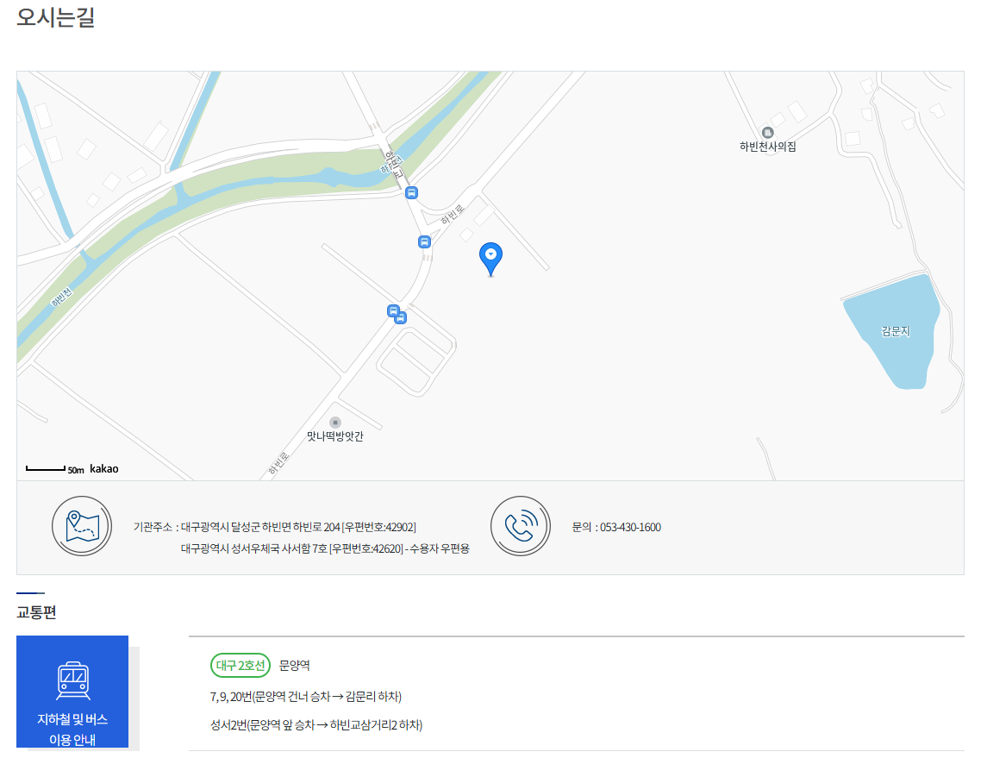
Task: Click the subway train icon in blue tab
Action: tap(73, 681)
